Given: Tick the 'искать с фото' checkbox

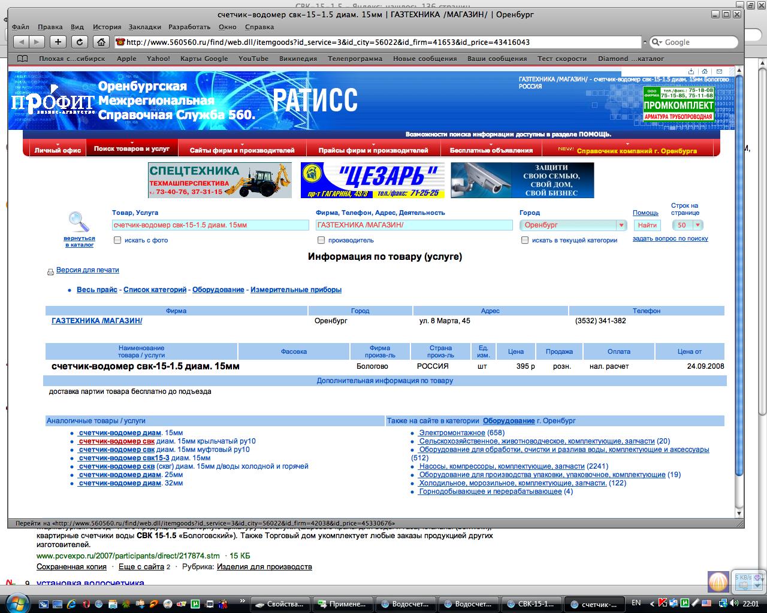Looking at the screenshot, I should 117,240.
